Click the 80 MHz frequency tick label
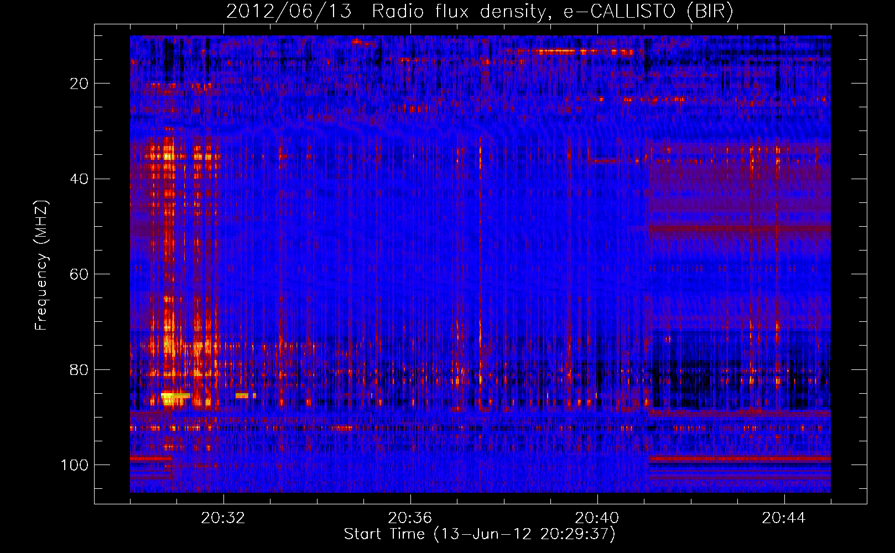 [80, 369]
